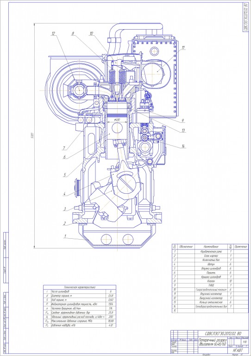
Task: Click the title 'Поперечный разрез двигателя' in title block
Action: click(x=213, y=343)
